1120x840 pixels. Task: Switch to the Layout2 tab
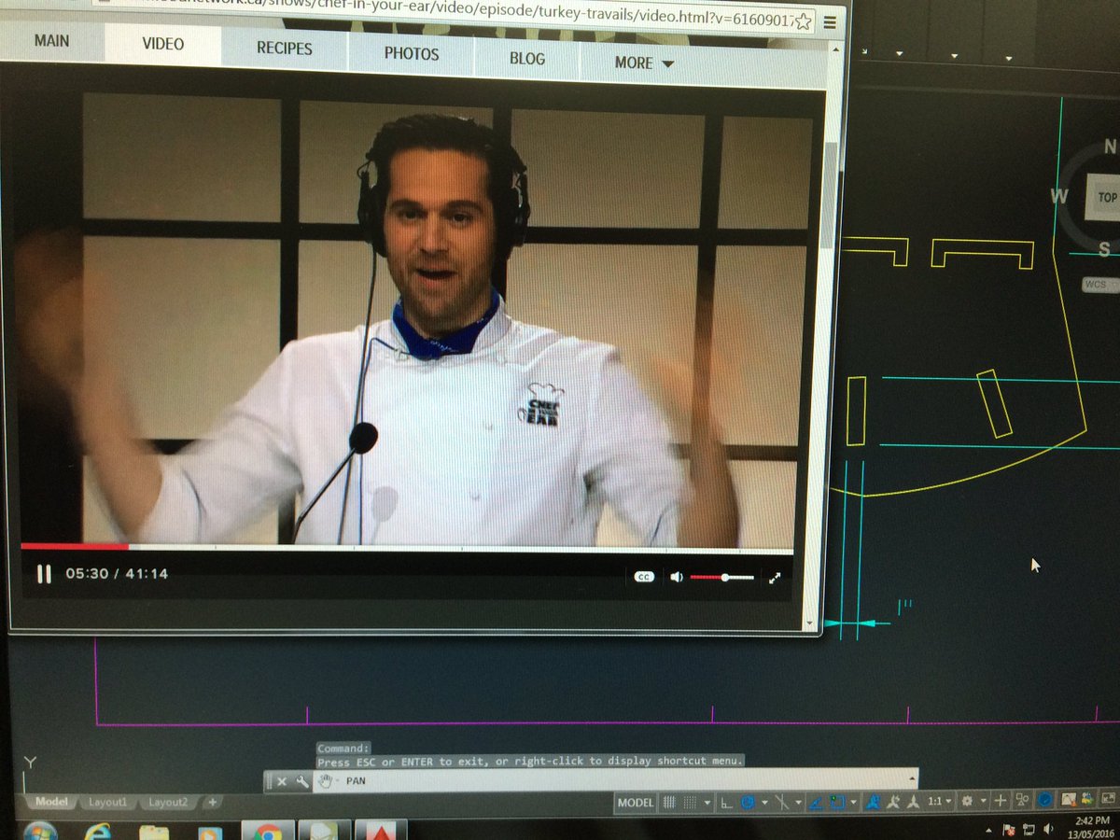click(168, 802)
